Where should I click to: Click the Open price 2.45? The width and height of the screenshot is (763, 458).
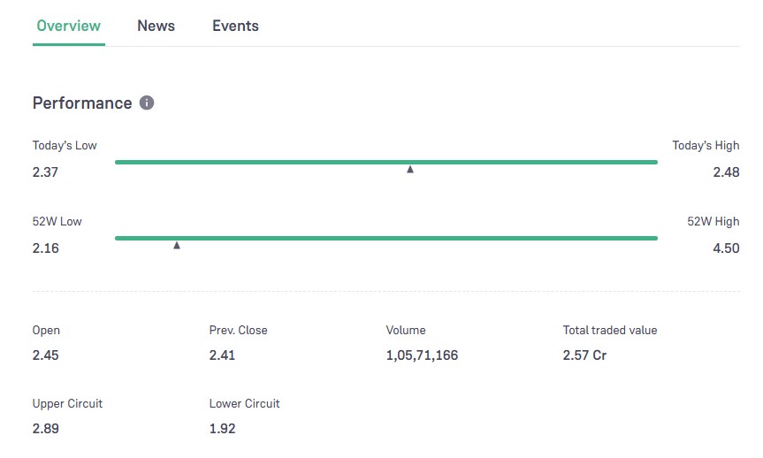tap(45, 355)
